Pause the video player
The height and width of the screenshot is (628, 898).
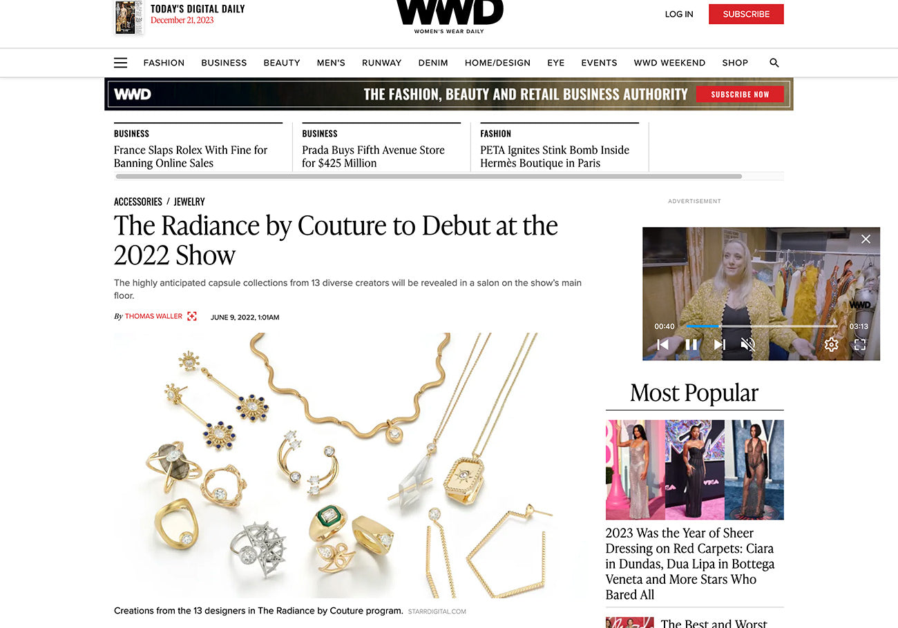(x=691, y=344)
